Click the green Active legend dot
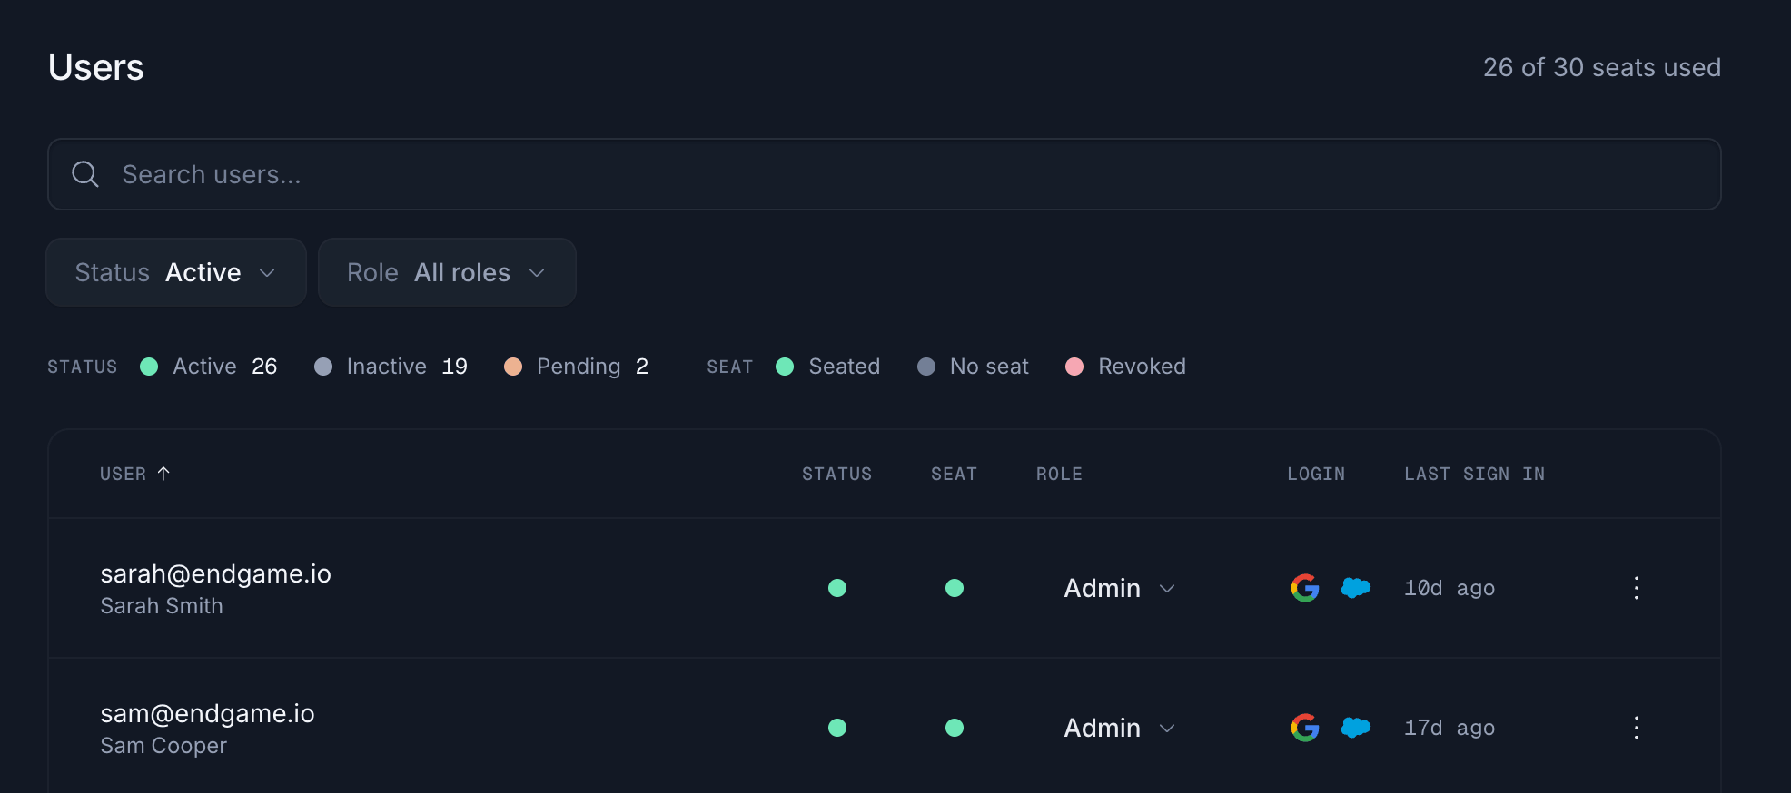1791x793 pixels. click(x=149, y=367)
